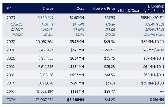Select the 2018 cost $503MM cell
168x107 pixels.
(77, 75)
